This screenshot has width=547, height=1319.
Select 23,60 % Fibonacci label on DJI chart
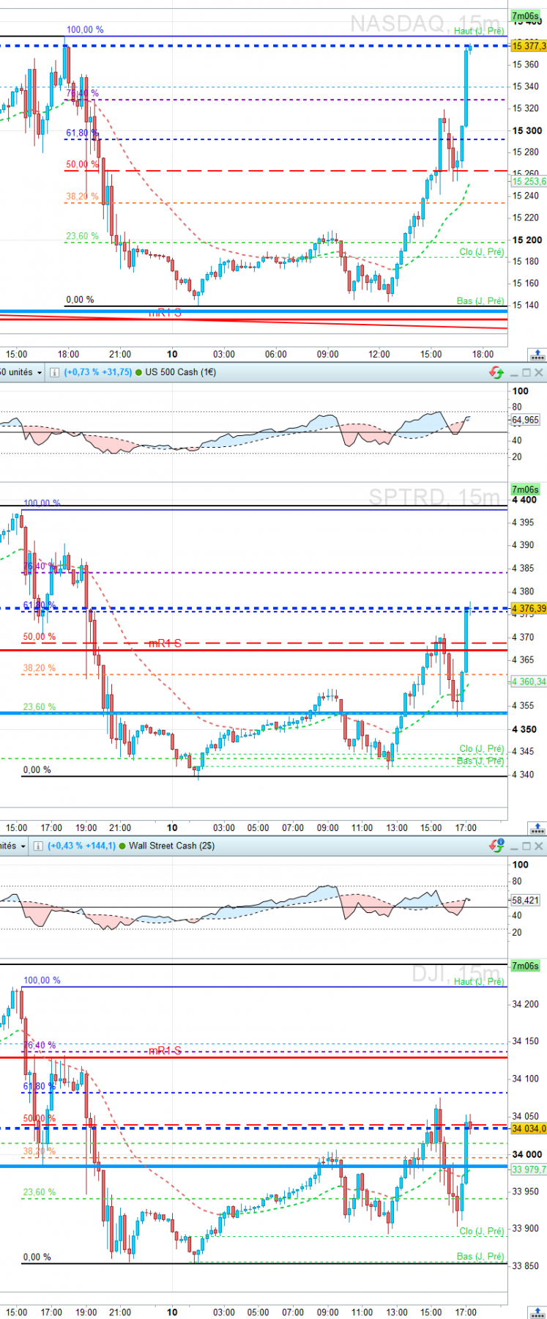point(40,1192)
